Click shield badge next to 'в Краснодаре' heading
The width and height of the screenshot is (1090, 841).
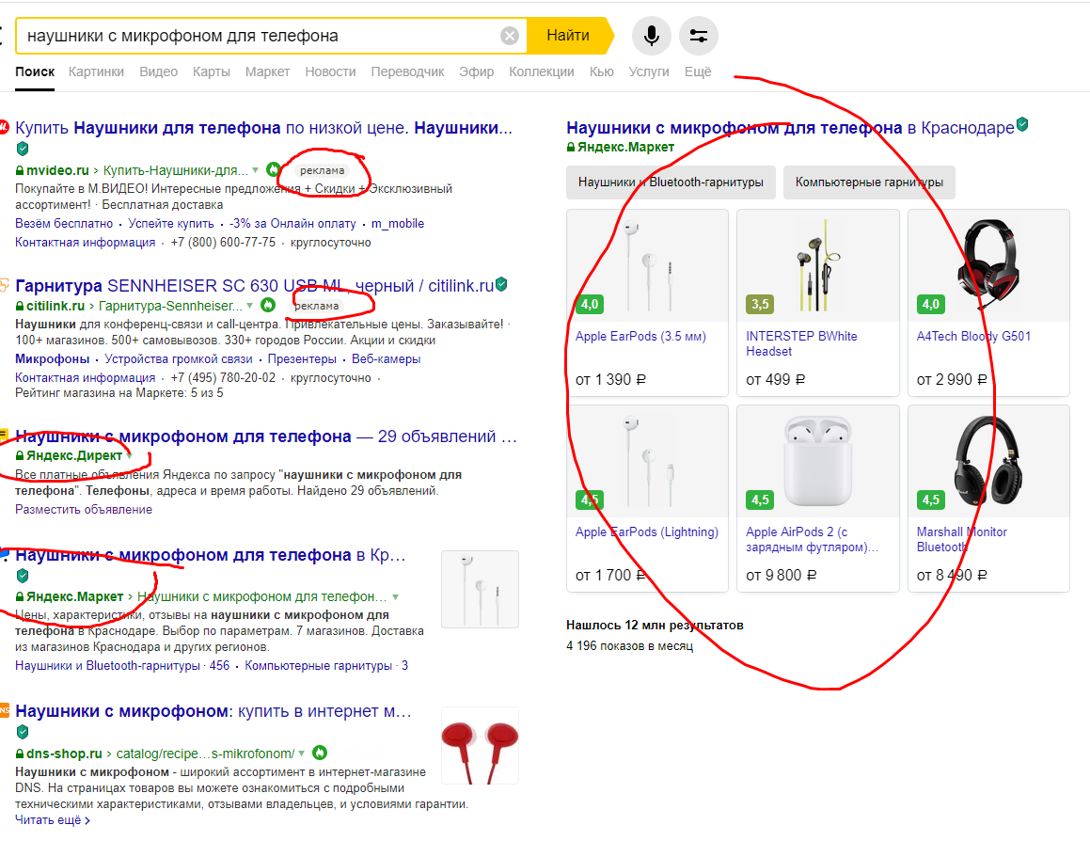(1022, 124)
